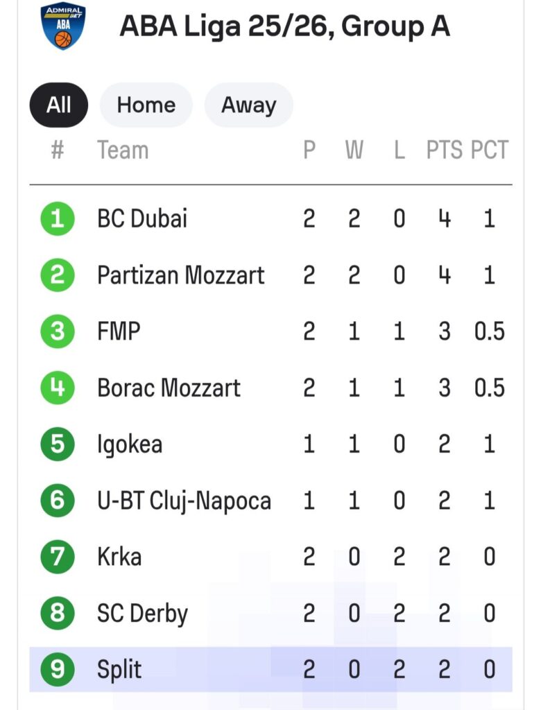The image size is (541, 710).
Task: Click the ABA Liga 25/26, Group A title
Action: [x=284, y=27]
